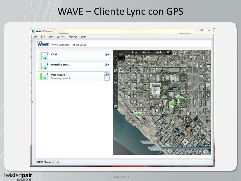Switch map to Aerial view
Viewport: 241px width, 181px height.
coord(146,52)
